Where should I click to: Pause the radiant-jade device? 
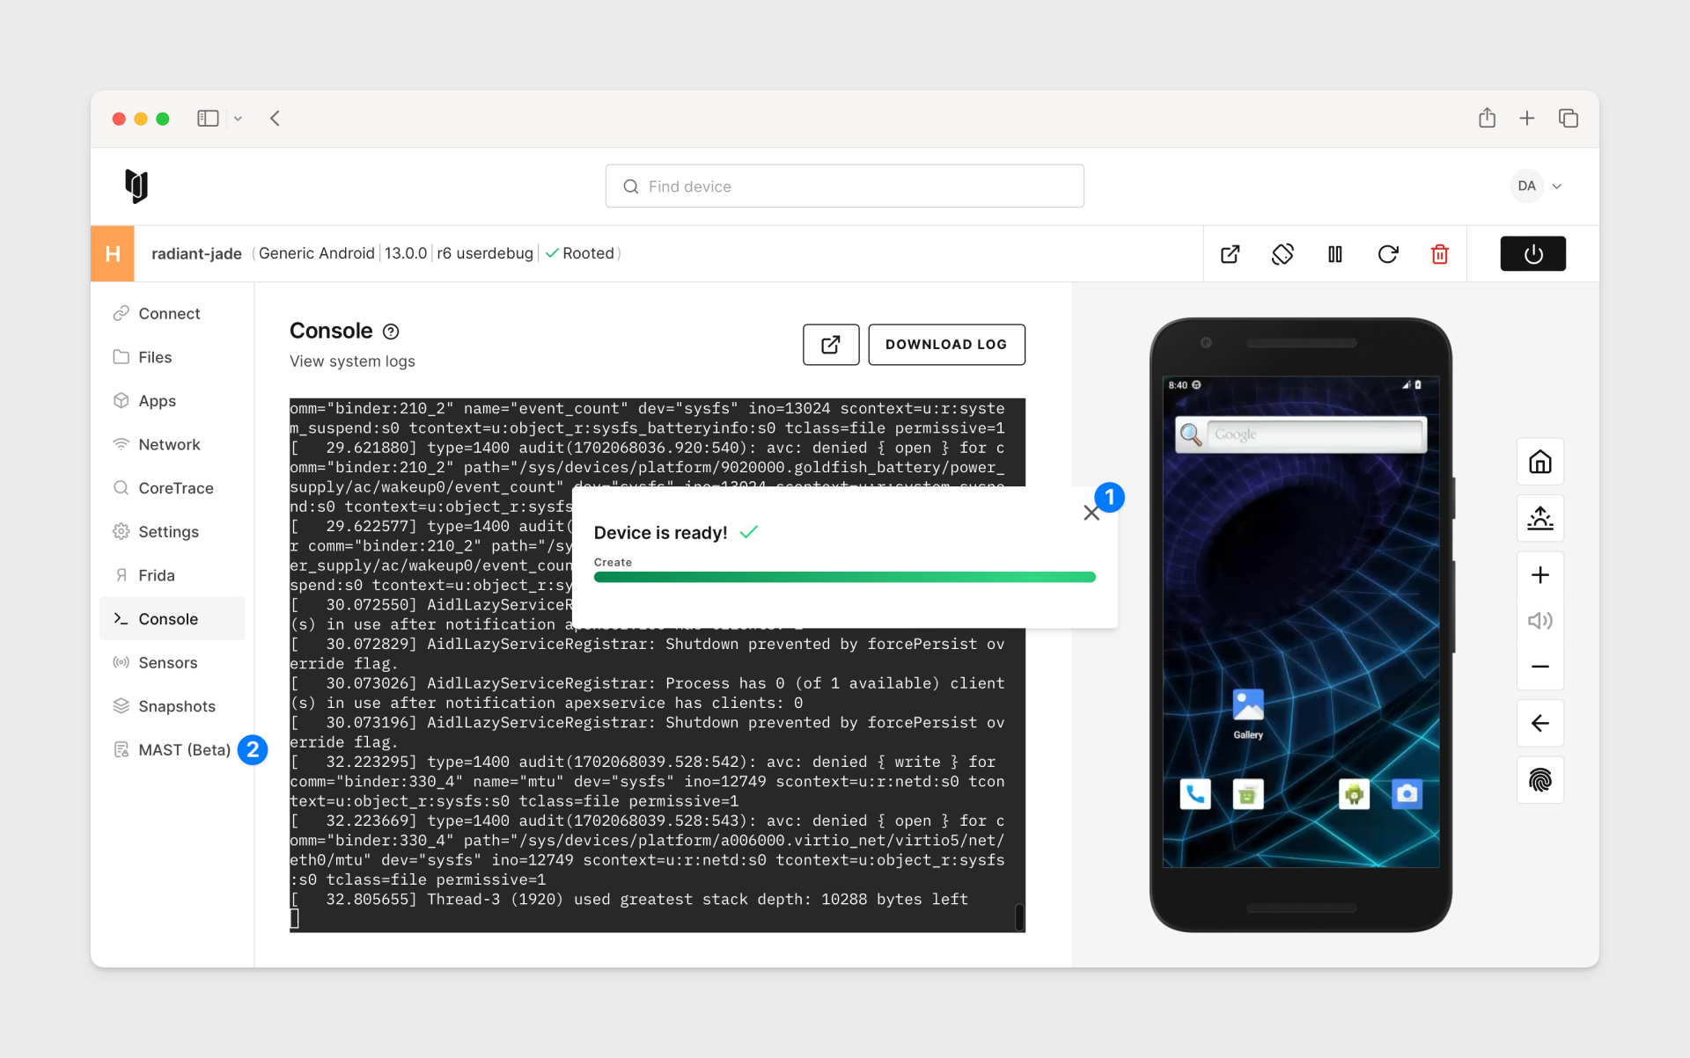(x=1334, y=254)
